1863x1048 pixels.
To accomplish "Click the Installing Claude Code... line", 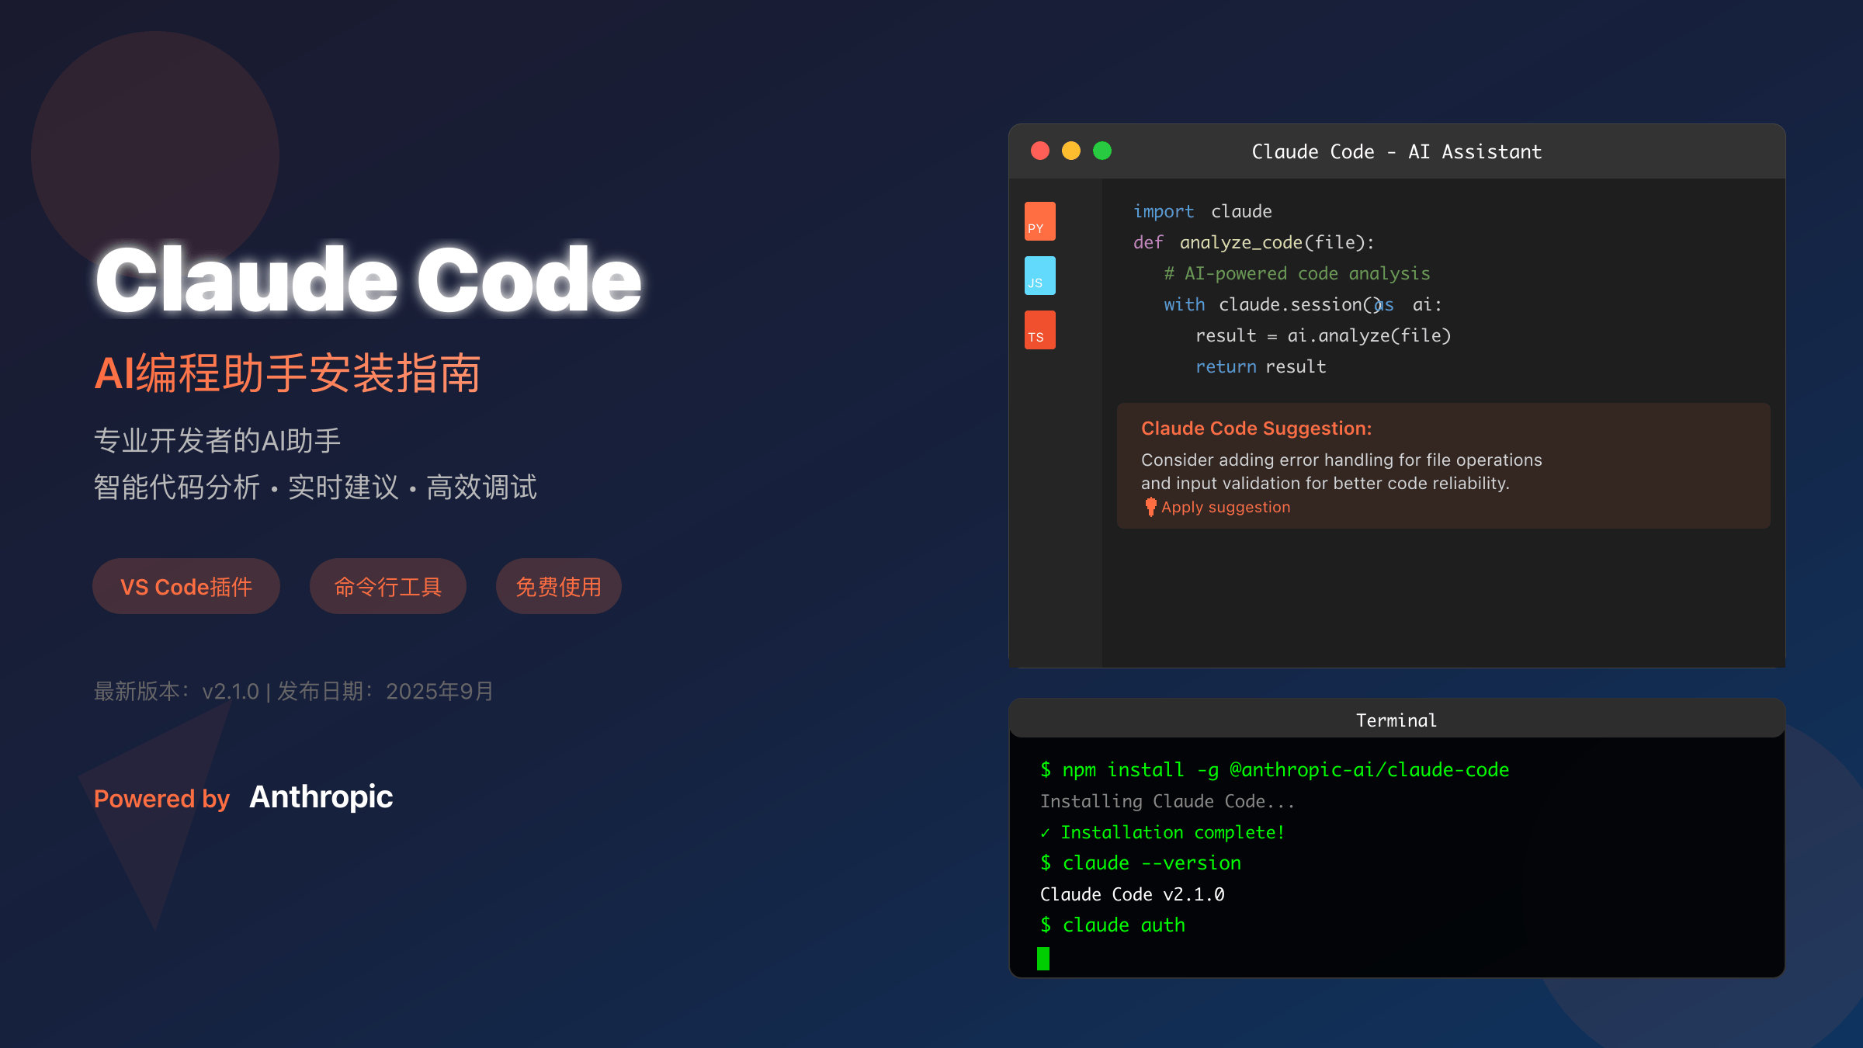I will click(x=1167, y=801).
